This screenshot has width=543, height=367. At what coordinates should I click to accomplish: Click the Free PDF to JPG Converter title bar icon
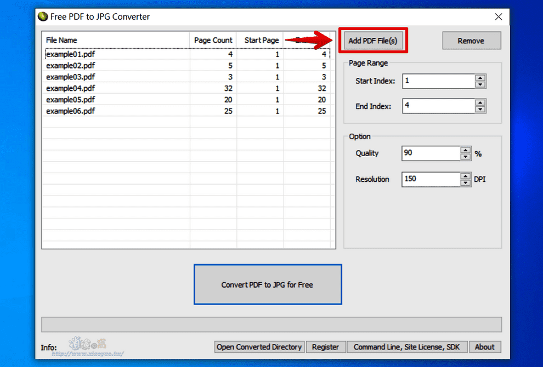pos(42,17)
